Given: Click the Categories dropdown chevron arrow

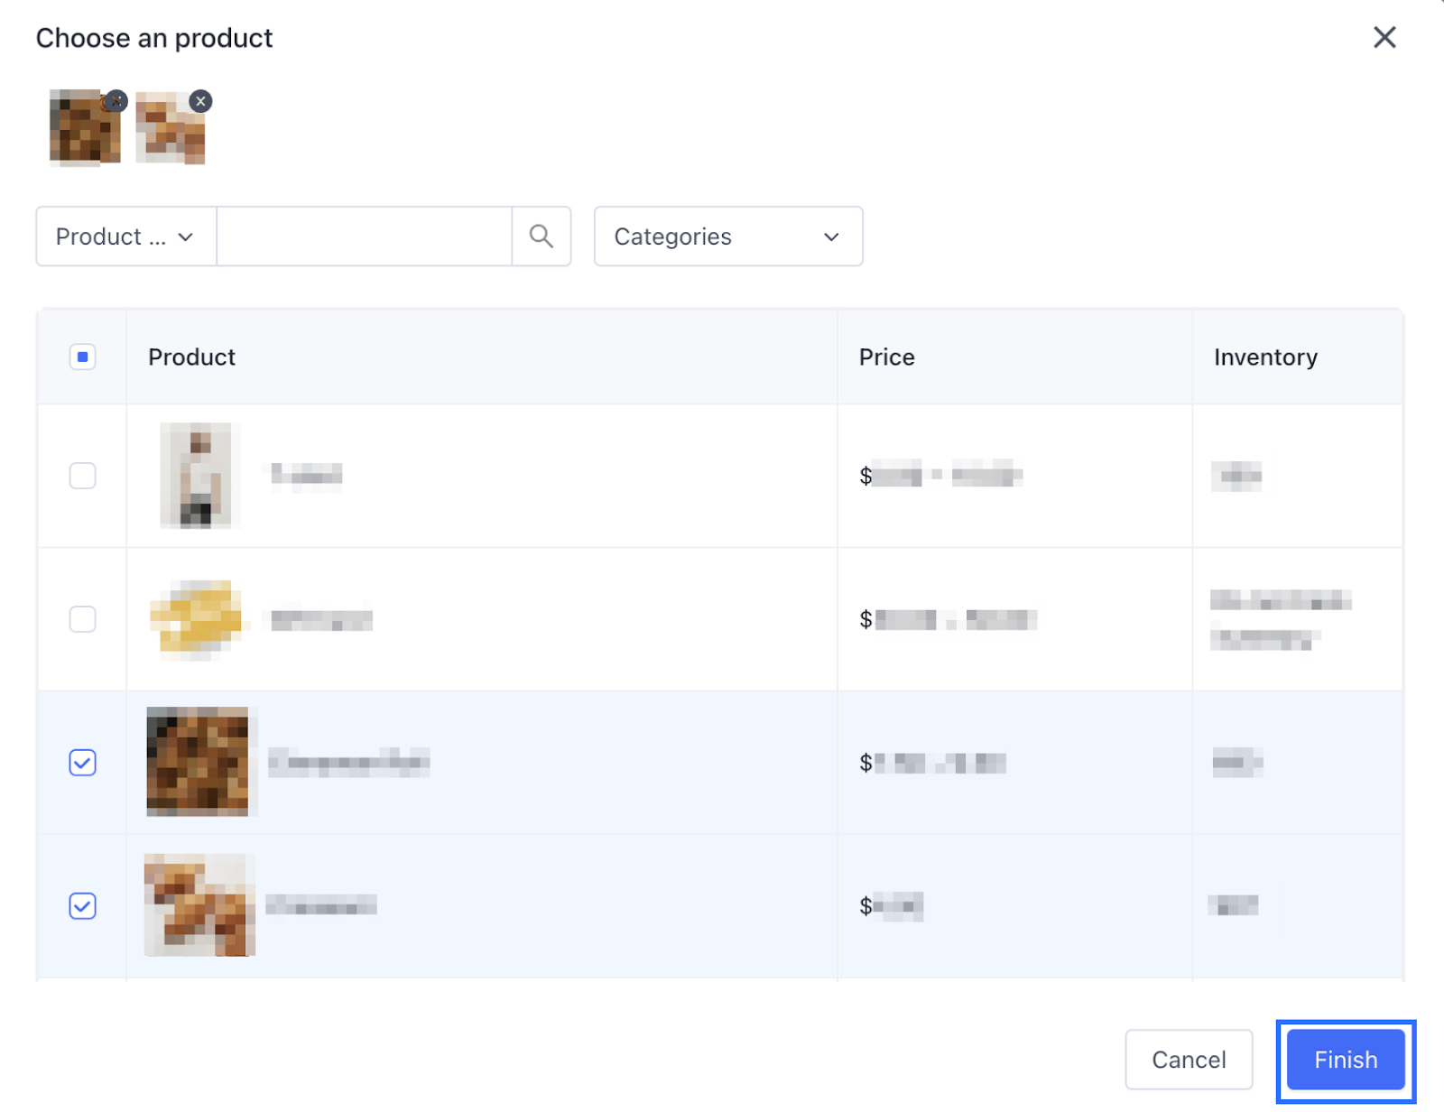Looking at the screenshot, I should (831, 237).
